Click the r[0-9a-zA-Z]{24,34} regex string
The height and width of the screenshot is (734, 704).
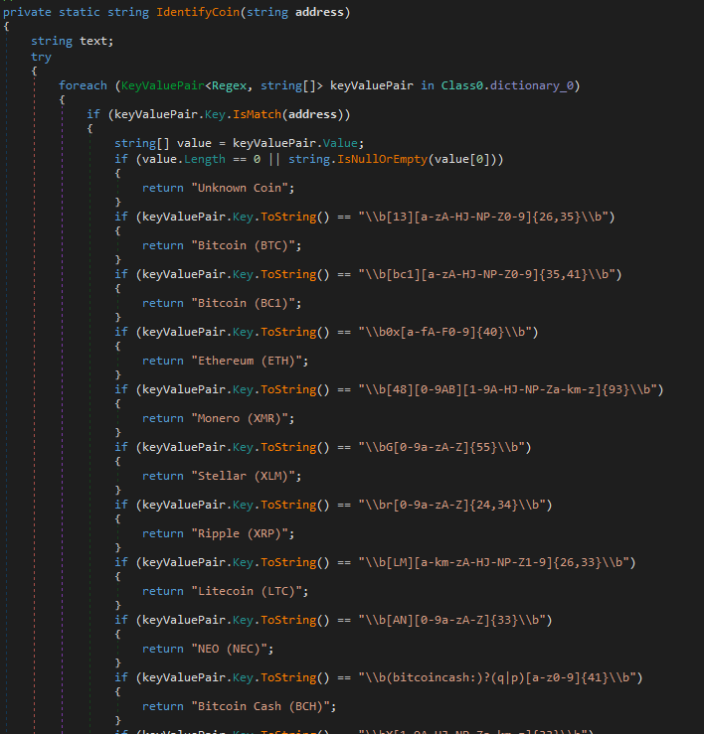pos(451,505)
